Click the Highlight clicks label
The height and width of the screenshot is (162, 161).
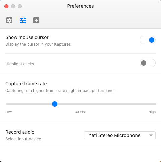19,64
